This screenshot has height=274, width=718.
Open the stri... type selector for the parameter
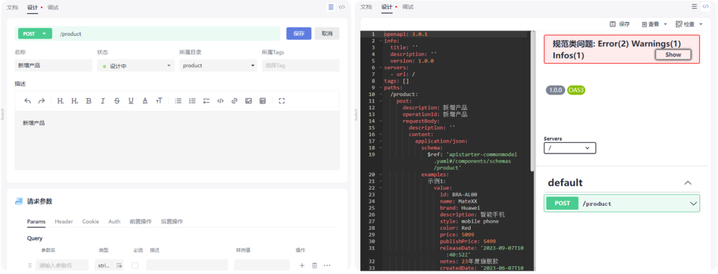[x=110, y=265]
